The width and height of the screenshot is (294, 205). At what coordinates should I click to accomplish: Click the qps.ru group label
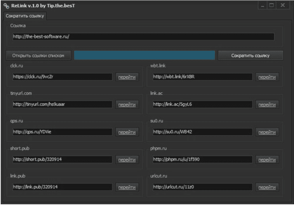coord(16,121)
